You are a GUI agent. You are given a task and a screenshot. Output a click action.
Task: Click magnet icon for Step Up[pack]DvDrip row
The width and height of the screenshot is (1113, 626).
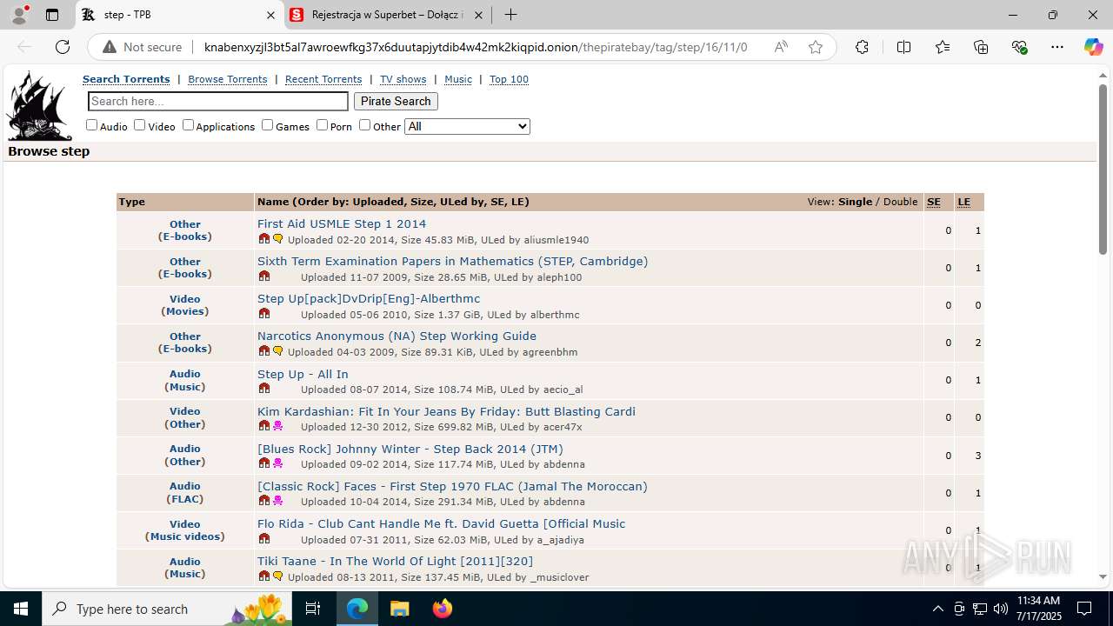[264, 314]
